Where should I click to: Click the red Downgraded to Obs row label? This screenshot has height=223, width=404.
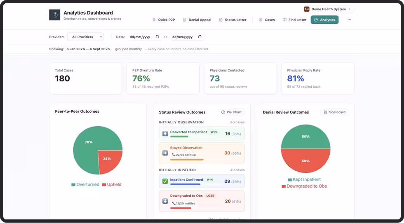point(186,196)
